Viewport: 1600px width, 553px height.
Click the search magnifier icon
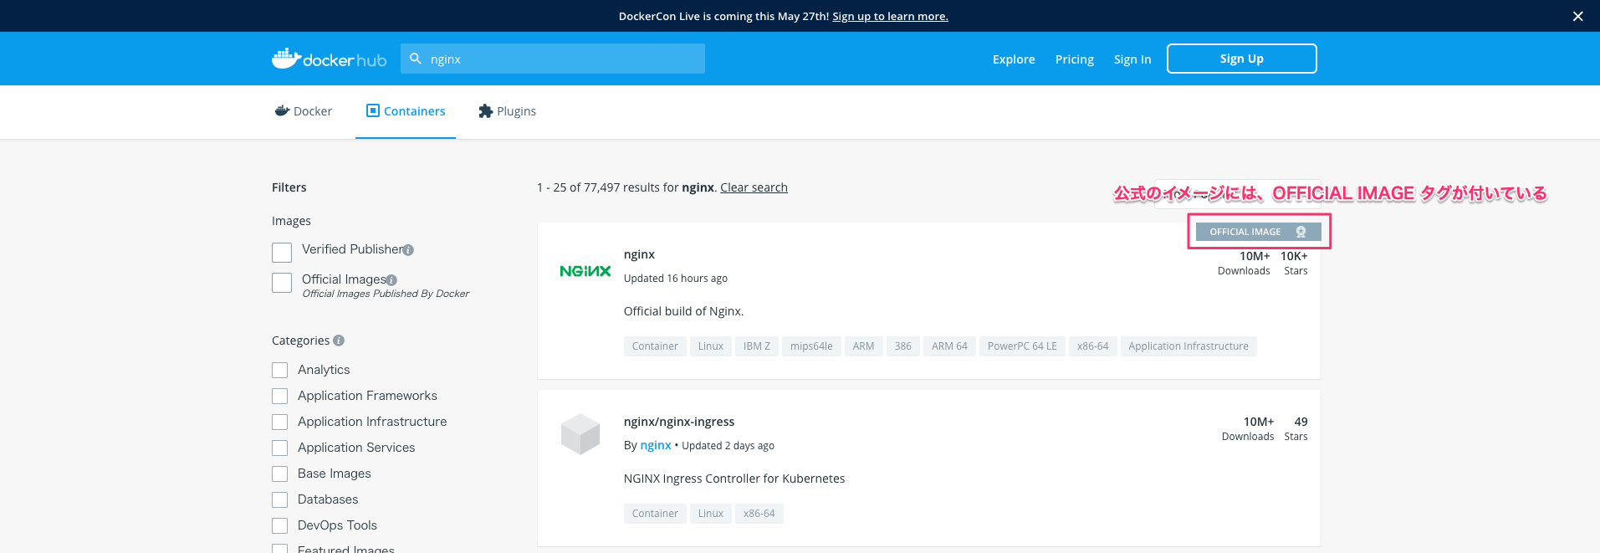[416, 59]
